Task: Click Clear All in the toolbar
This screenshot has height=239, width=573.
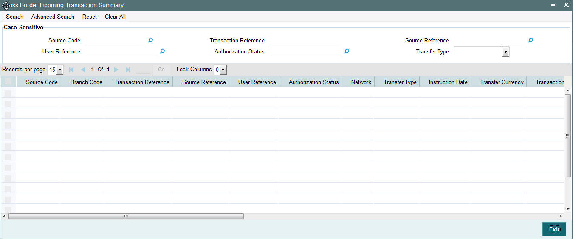Action: [115, 17]
